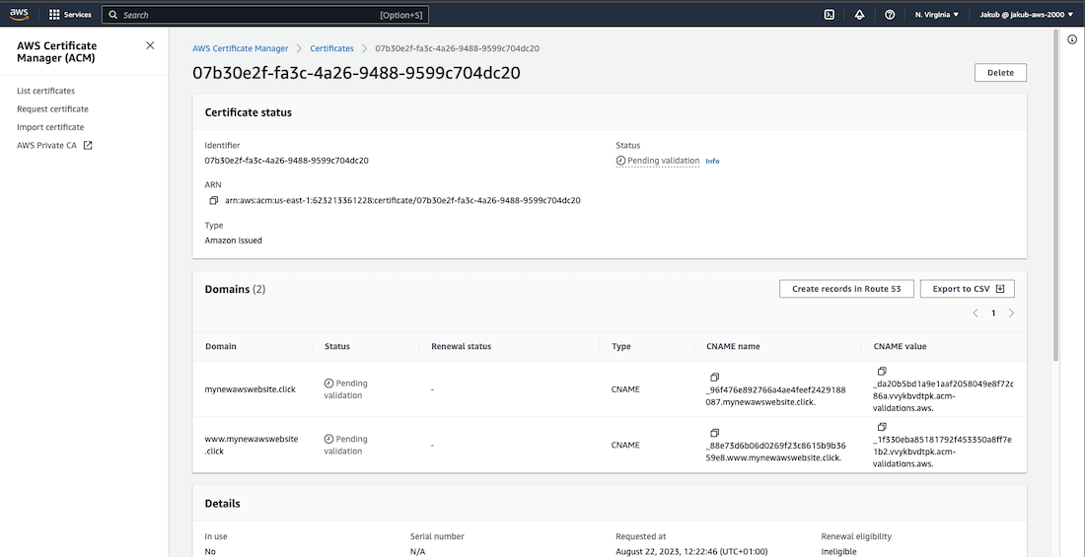Open Request certificate in sidebar
The height and width of the screenshot is (557, 1085).
pyautogui.click(x=52, y=109)
